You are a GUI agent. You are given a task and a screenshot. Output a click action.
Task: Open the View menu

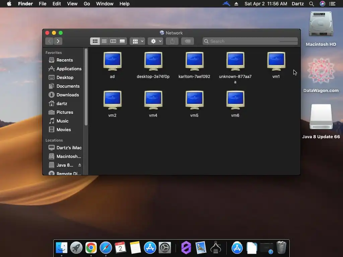(72, 4)
